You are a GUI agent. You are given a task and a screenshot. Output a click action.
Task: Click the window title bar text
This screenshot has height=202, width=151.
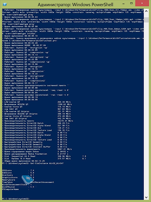75,5
